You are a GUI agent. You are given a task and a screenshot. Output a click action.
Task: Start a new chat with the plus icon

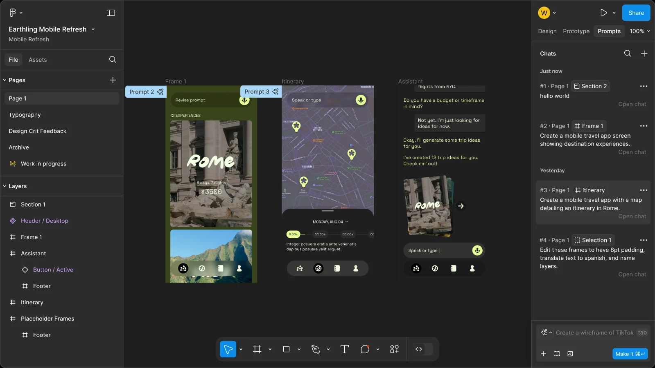click(644, 54)
